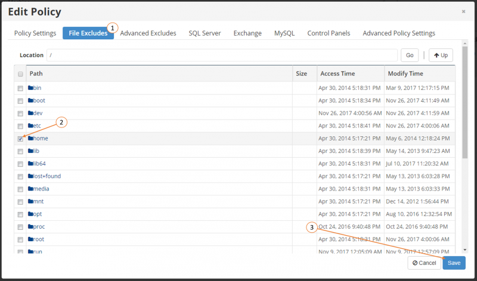The image size is (477, 281).
Task: Click the opt folder icon
Action: 31,214
